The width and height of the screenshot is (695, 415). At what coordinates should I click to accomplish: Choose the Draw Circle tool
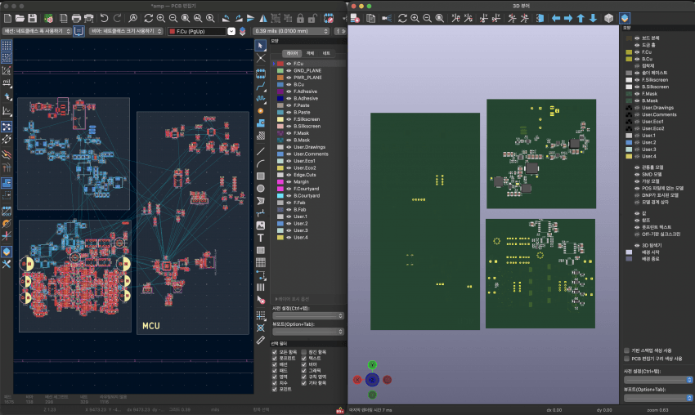pyautogui.click(x=261, y=189)
